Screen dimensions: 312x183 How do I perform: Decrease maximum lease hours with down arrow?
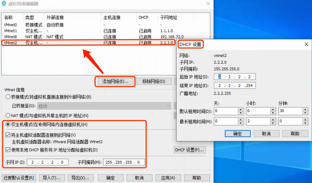(273, 123)
